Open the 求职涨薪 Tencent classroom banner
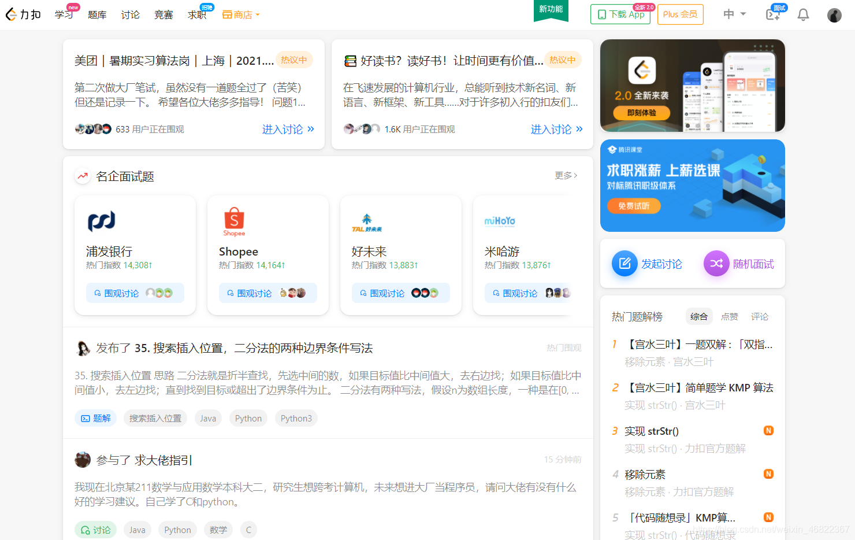Viewport: 855px width, 540px height. [x=693, y=186]
